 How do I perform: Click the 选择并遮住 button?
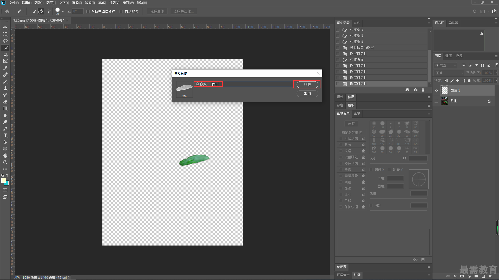[183, 11]
